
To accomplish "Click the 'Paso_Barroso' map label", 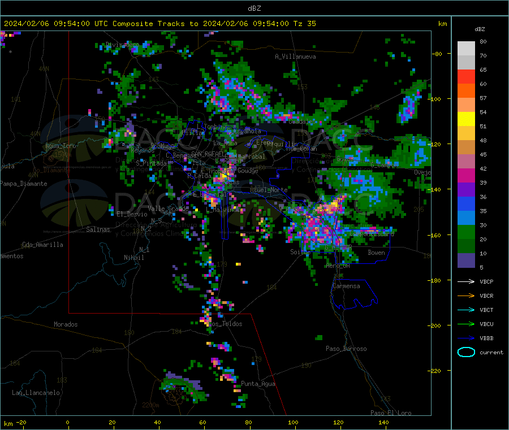I will 346,349.
